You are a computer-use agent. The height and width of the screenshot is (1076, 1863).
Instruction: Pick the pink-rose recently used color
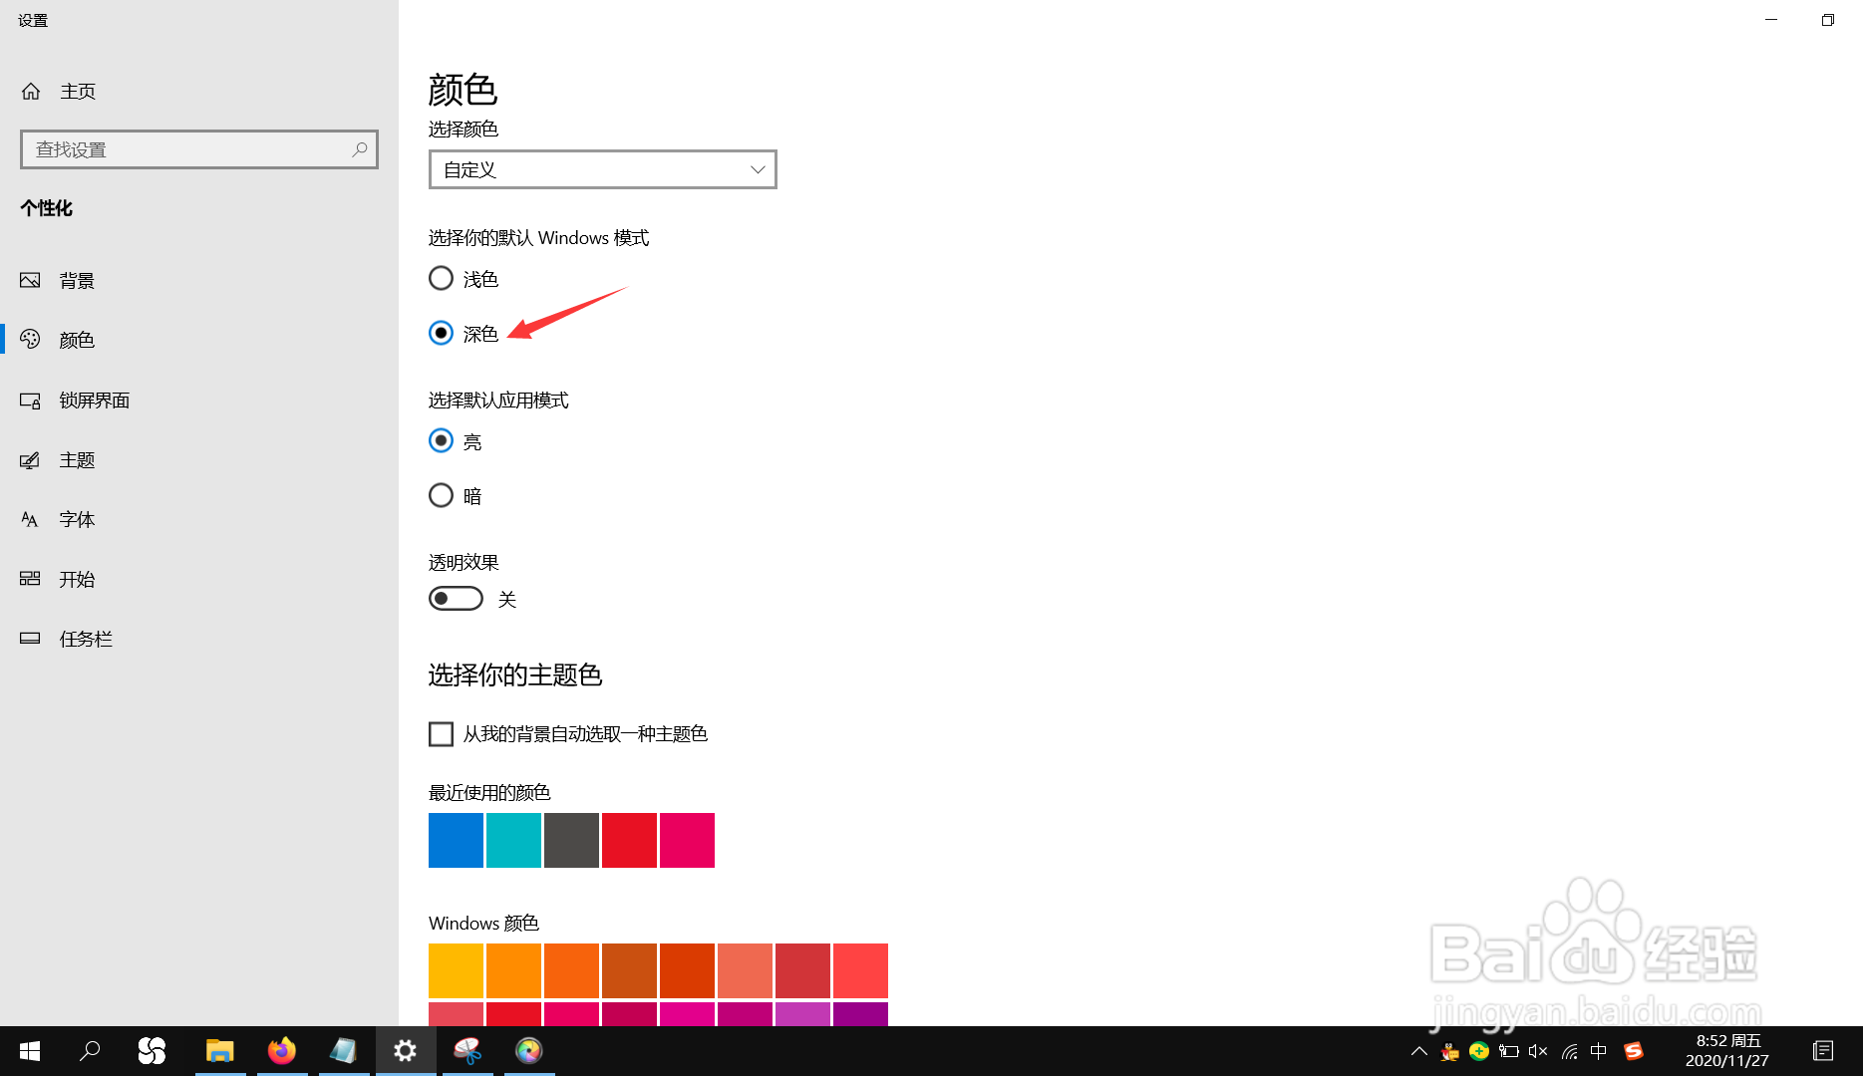coord(687,840)
